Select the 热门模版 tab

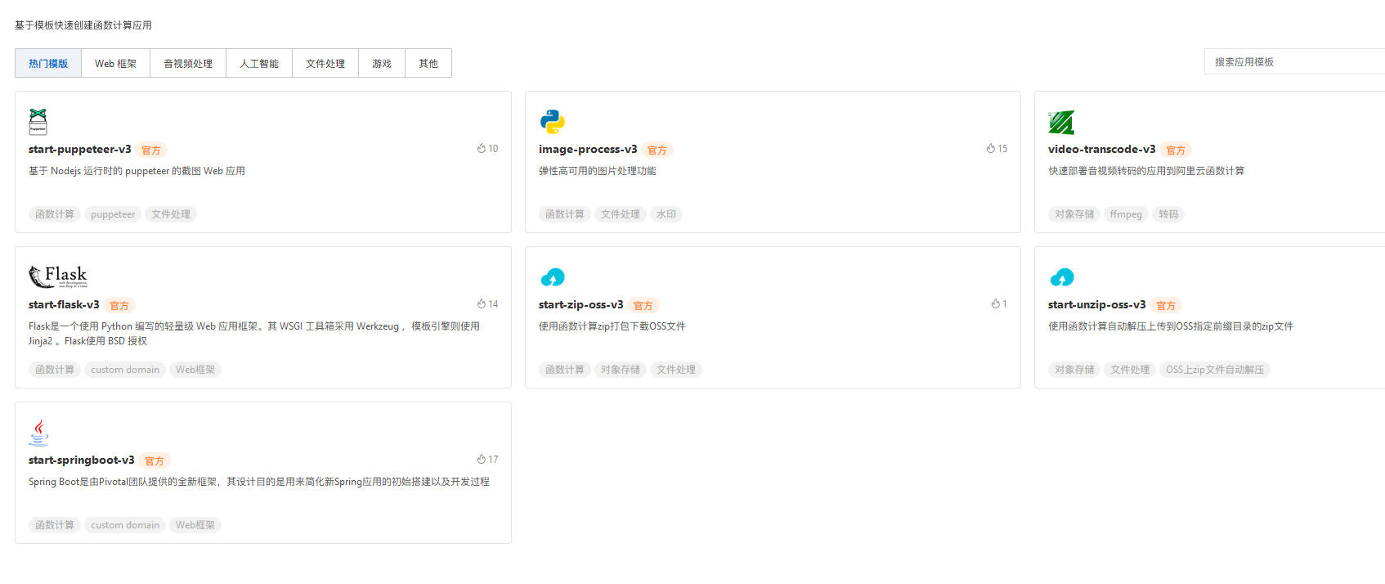(x=48, y=63)
